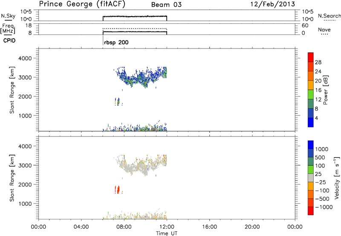Click the red velocity scatter cluster near 1800 km

click(118, 190)
